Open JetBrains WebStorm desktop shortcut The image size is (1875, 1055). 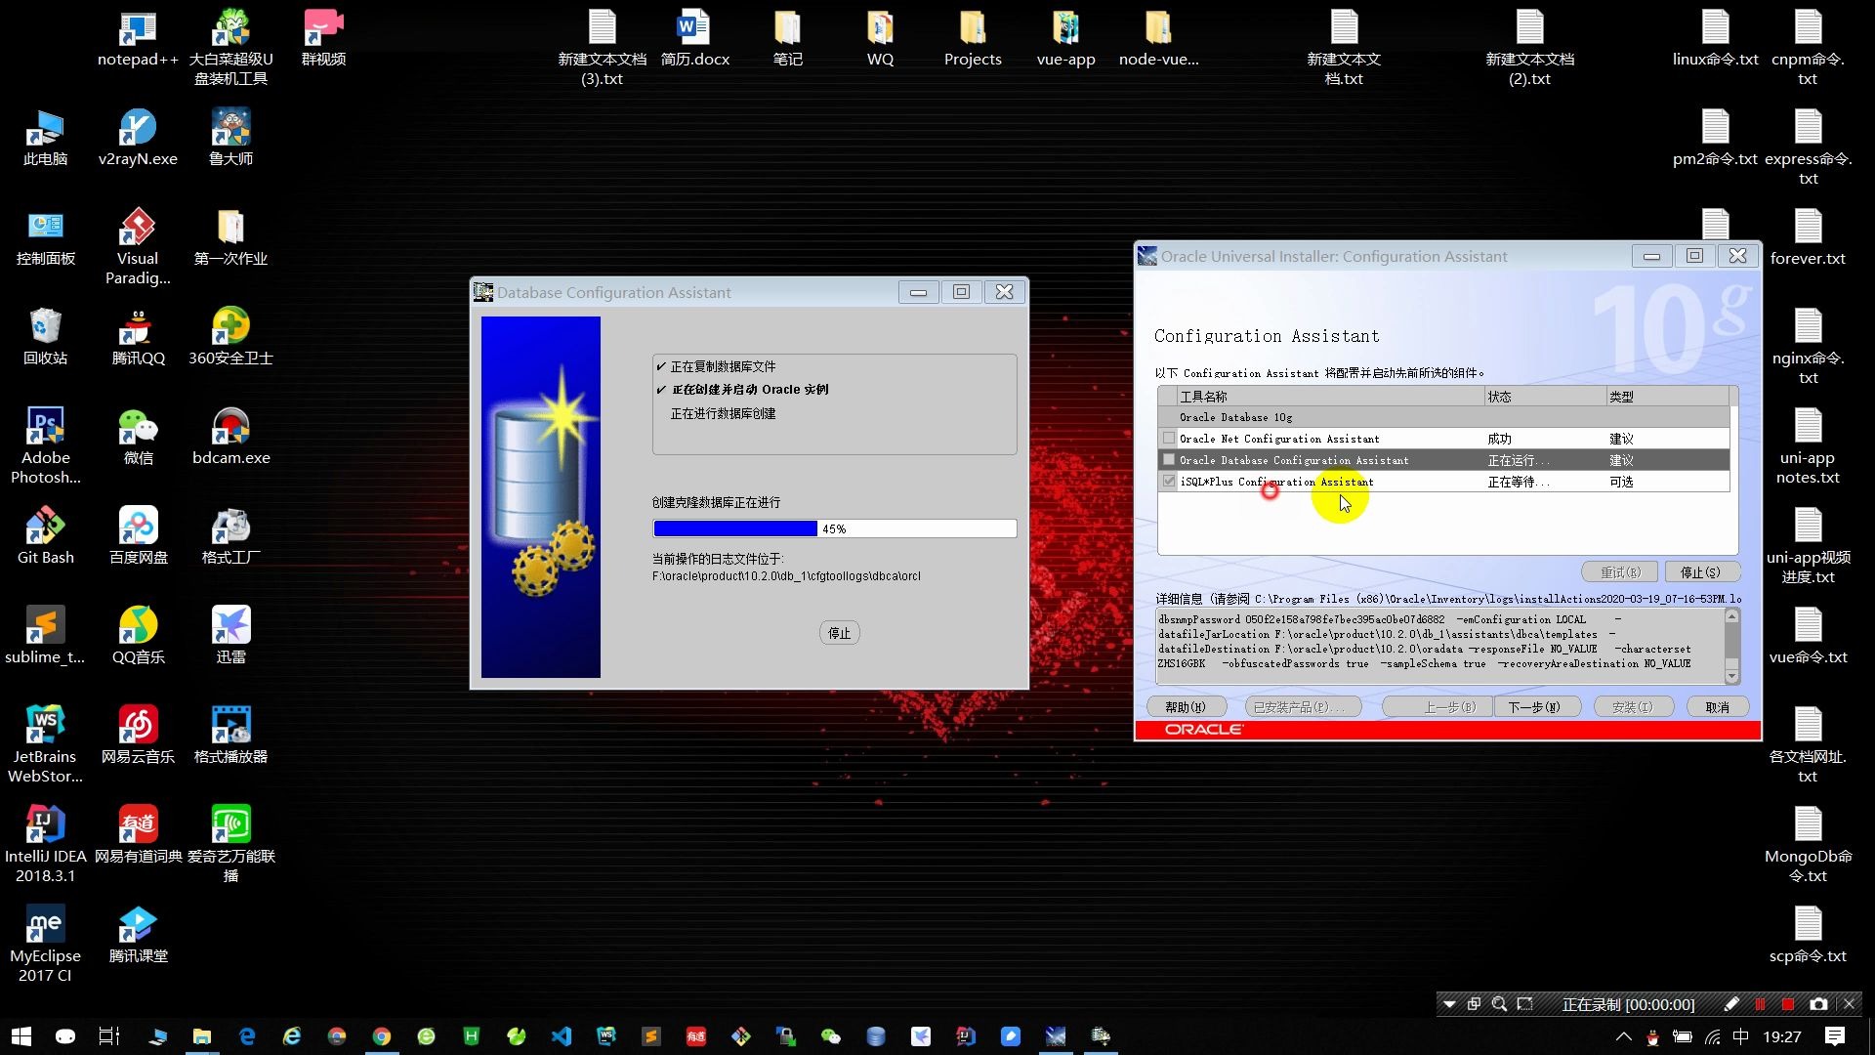coord(45,745)
